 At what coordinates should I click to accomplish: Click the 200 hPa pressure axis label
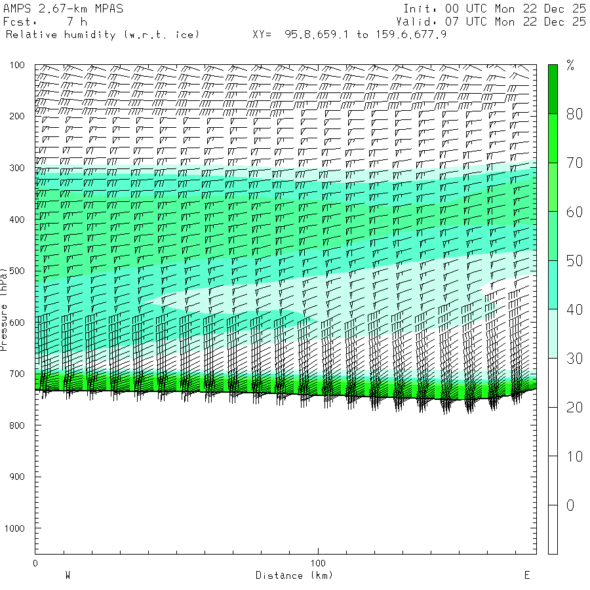[x=17, y=116]
